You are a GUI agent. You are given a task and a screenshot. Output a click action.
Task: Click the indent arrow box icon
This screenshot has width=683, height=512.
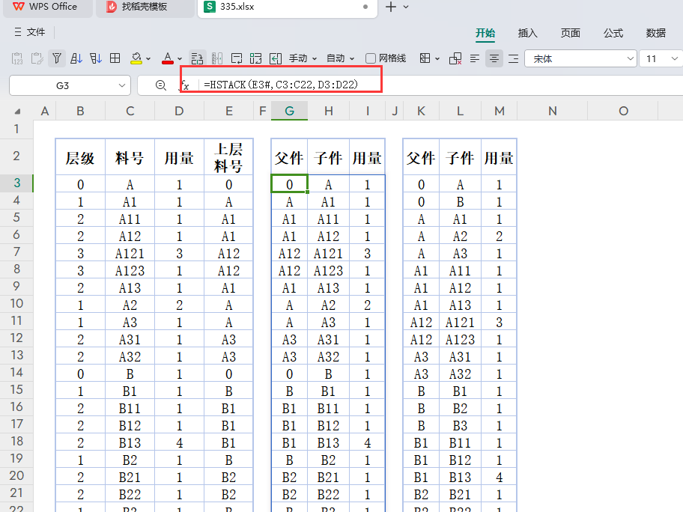point(276,58)
